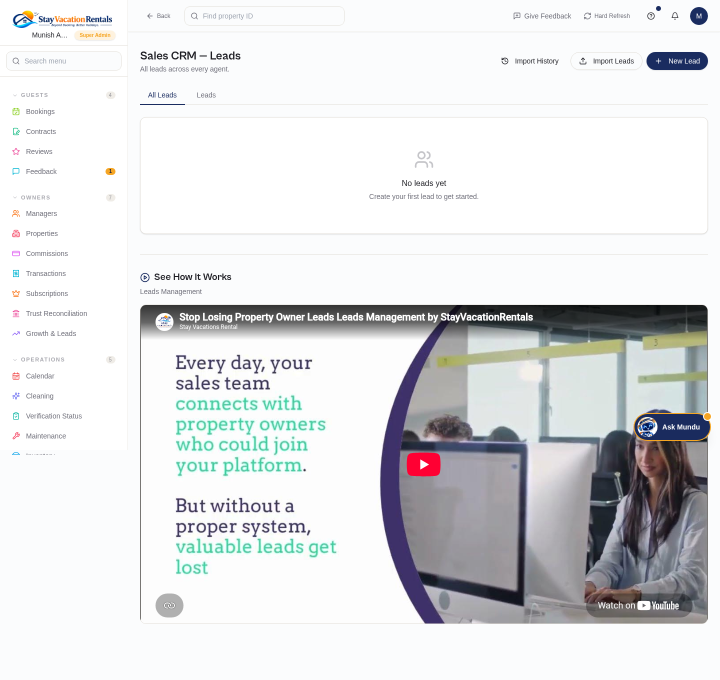Click the "No leads yet" message
The width and height of the screenshot is (720, 680).
point(424,183)
